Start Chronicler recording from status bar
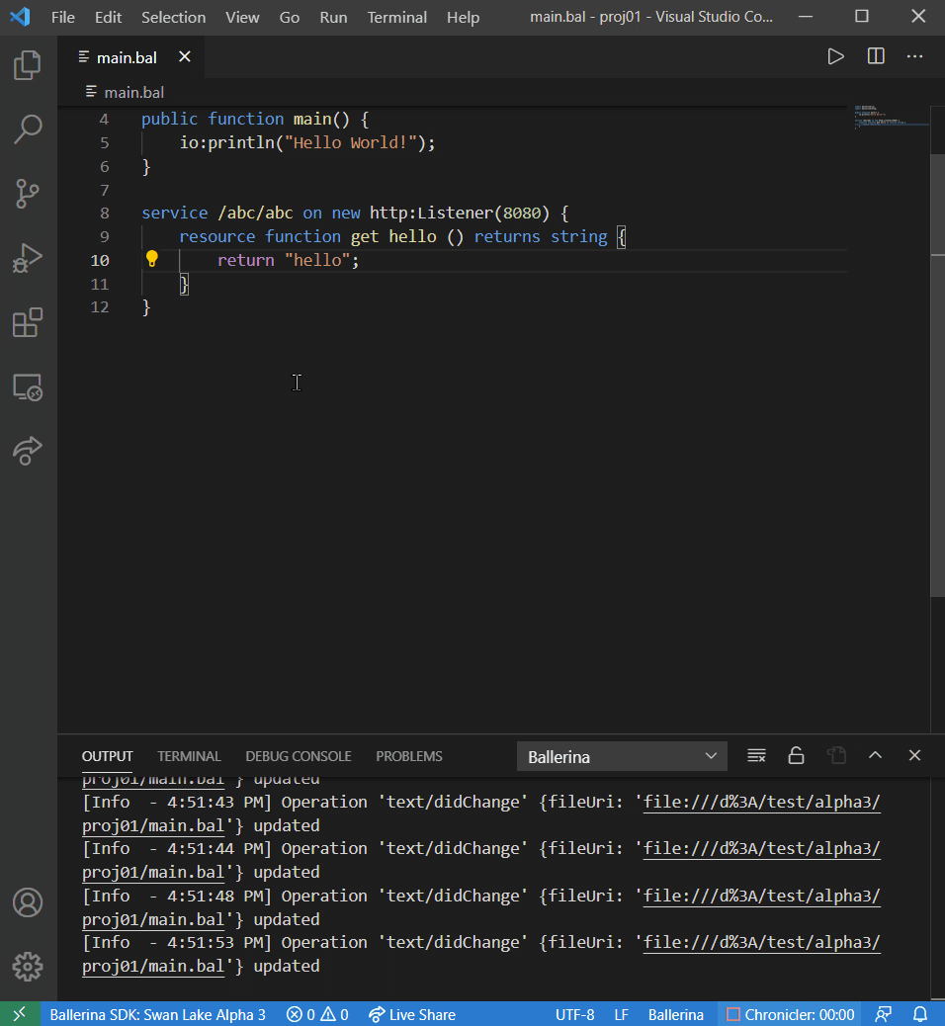 click(x=791, y=1014)
